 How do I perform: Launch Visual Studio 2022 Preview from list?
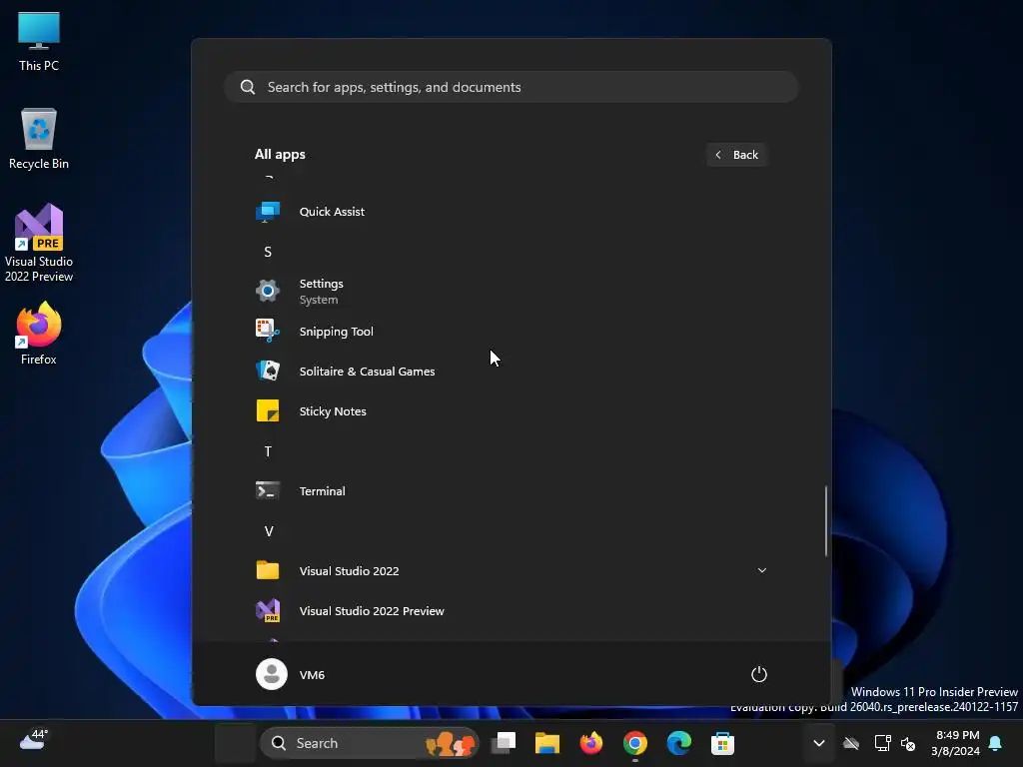click(x=511, y=611)
